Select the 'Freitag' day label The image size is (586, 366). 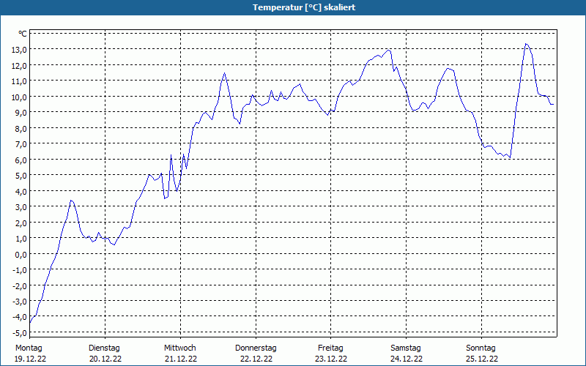(x=331, y=348)
